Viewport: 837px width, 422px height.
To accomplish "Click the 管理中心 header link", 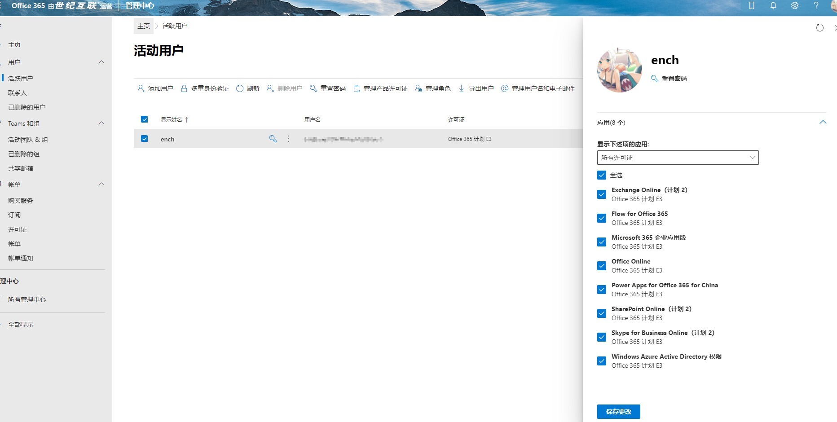I will (x=140, y=6).
